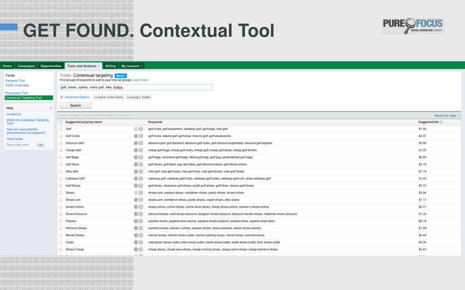Remove the Nike Golf group (minus icon)
The height and width of the screenshot is (290, 465).
point(141,172)
